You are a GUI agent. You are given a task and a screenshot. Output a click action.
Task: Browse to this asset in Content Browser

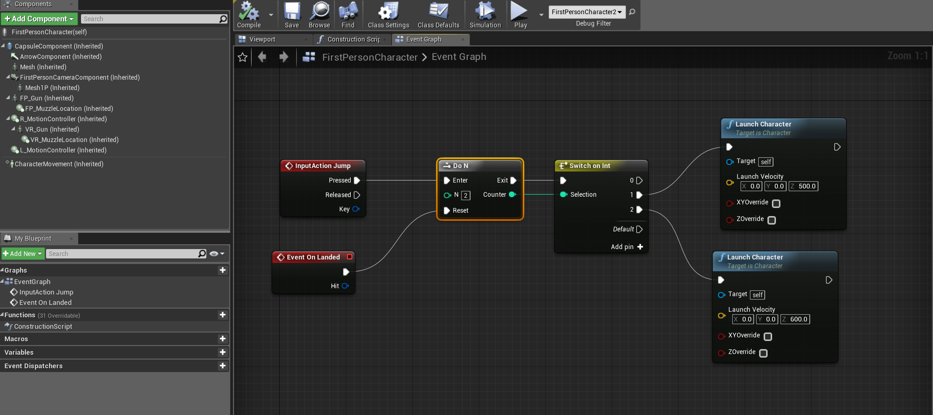click(x=319, y=15)
